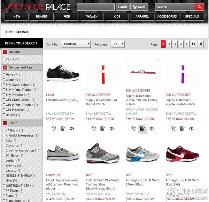Open the BRANDS menu

[x=42, y=16]
